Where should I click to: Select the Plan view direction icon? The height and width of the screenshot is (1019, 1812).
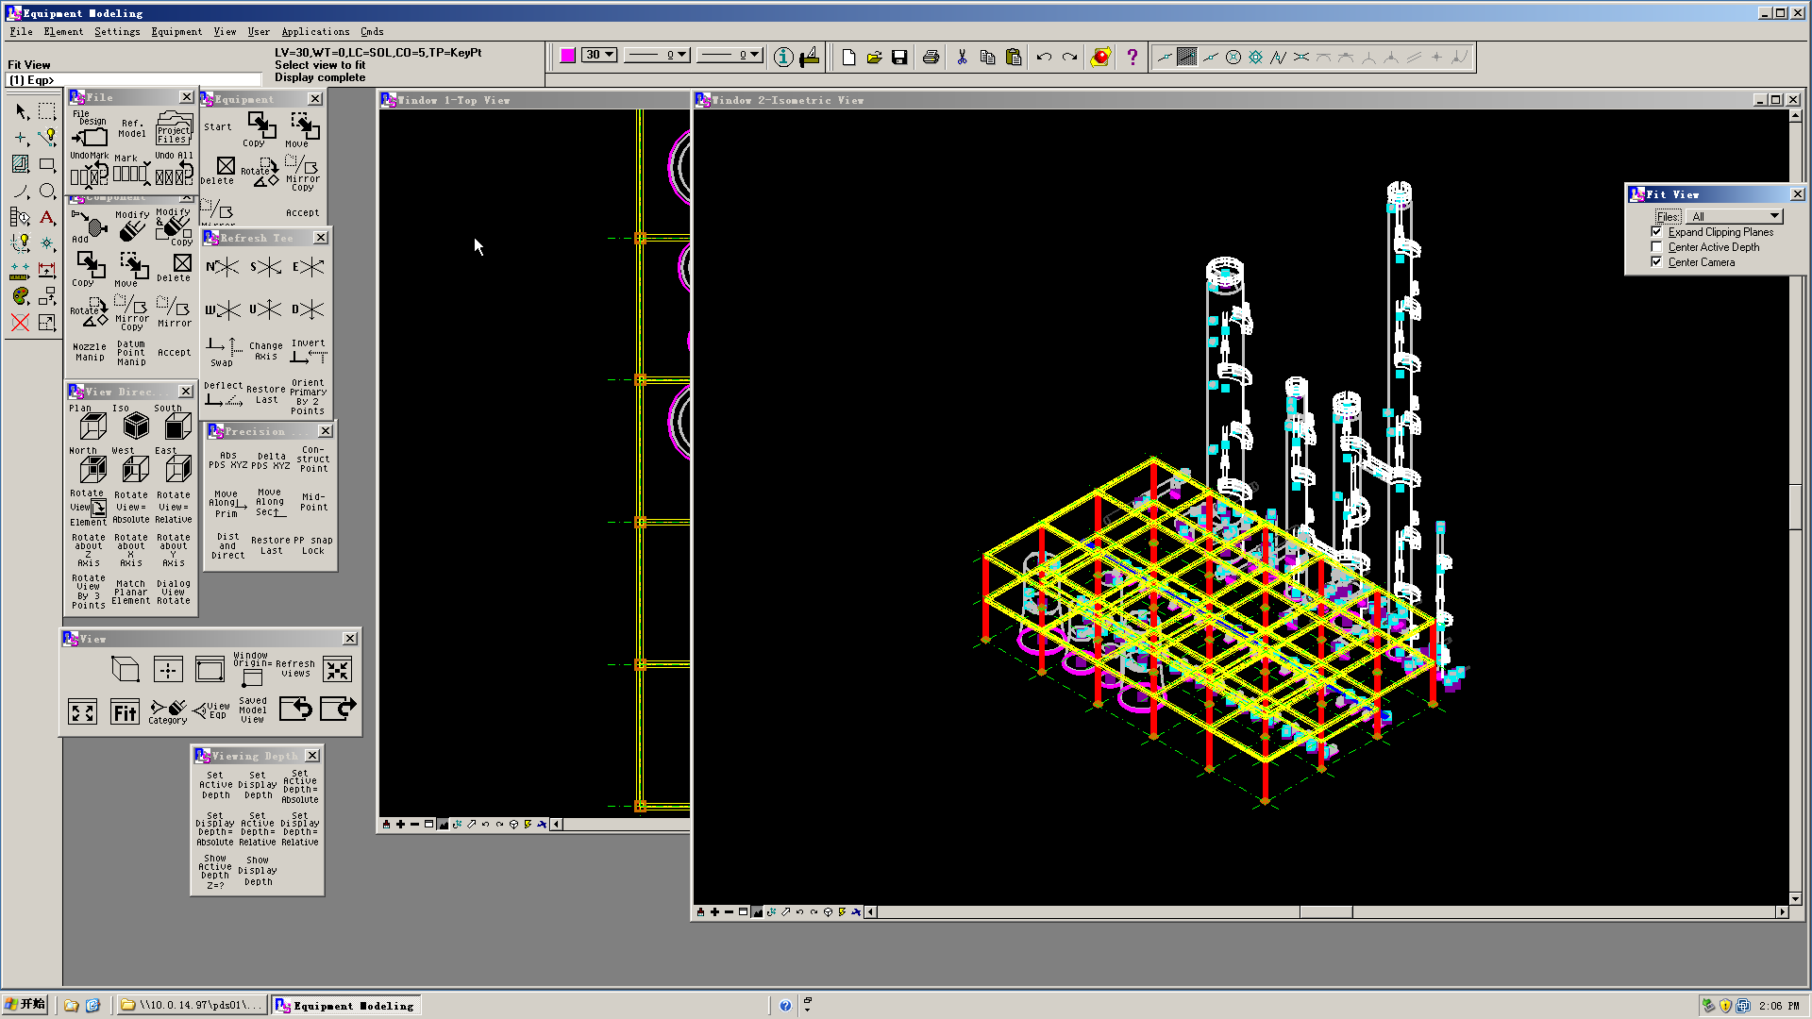click(x=92, y=426)
